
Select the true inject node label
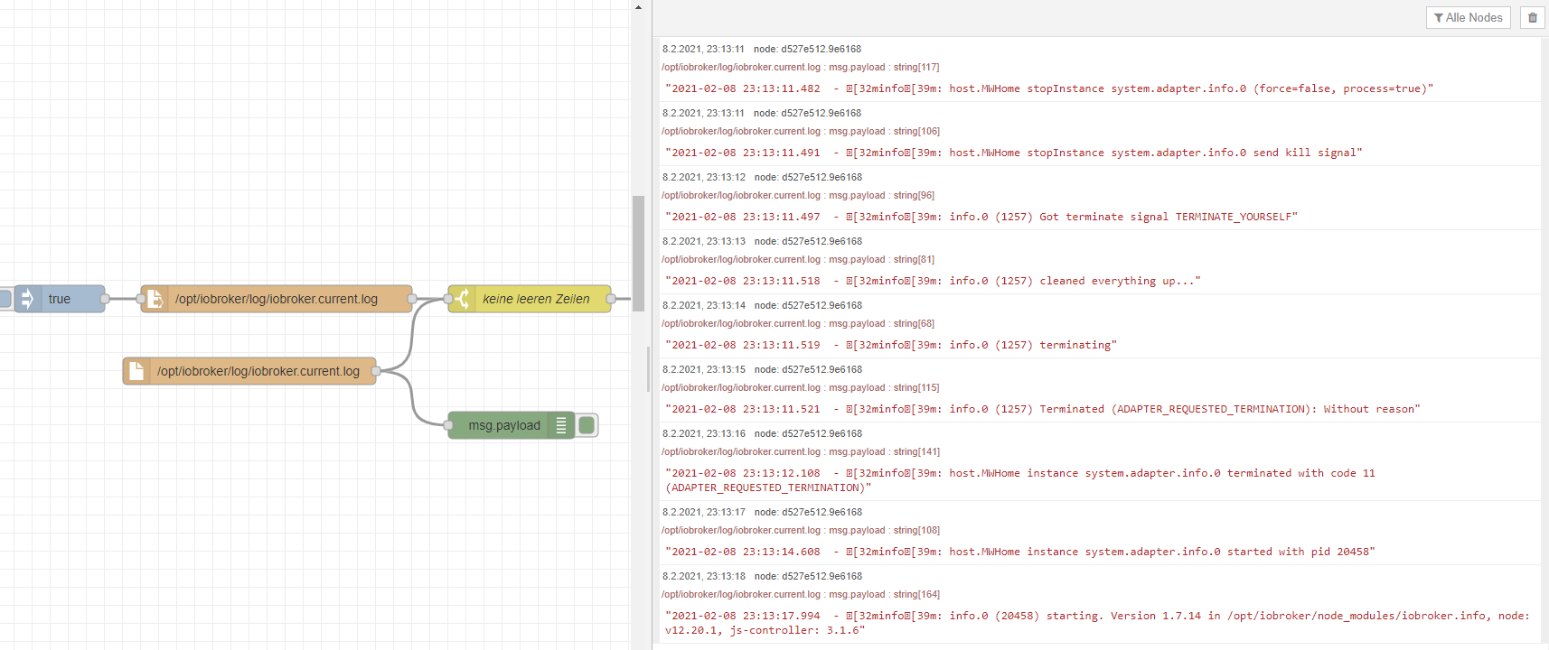(60, 299)
